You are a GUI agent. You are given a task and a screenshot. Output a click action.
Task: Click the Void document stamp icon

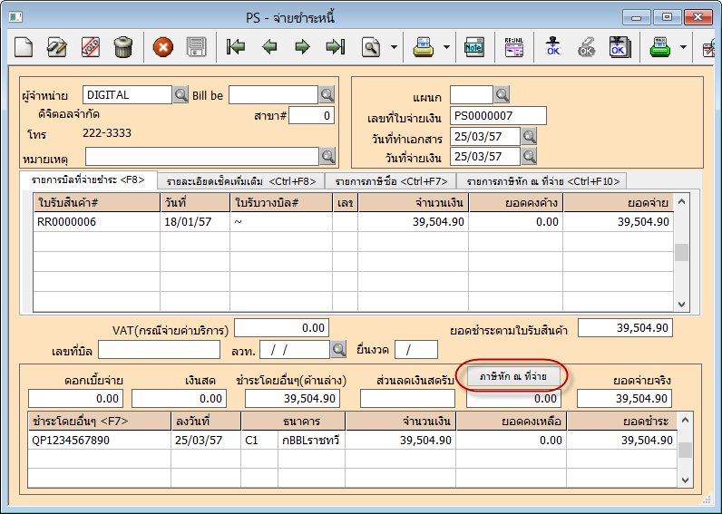[x=91, y=46]
